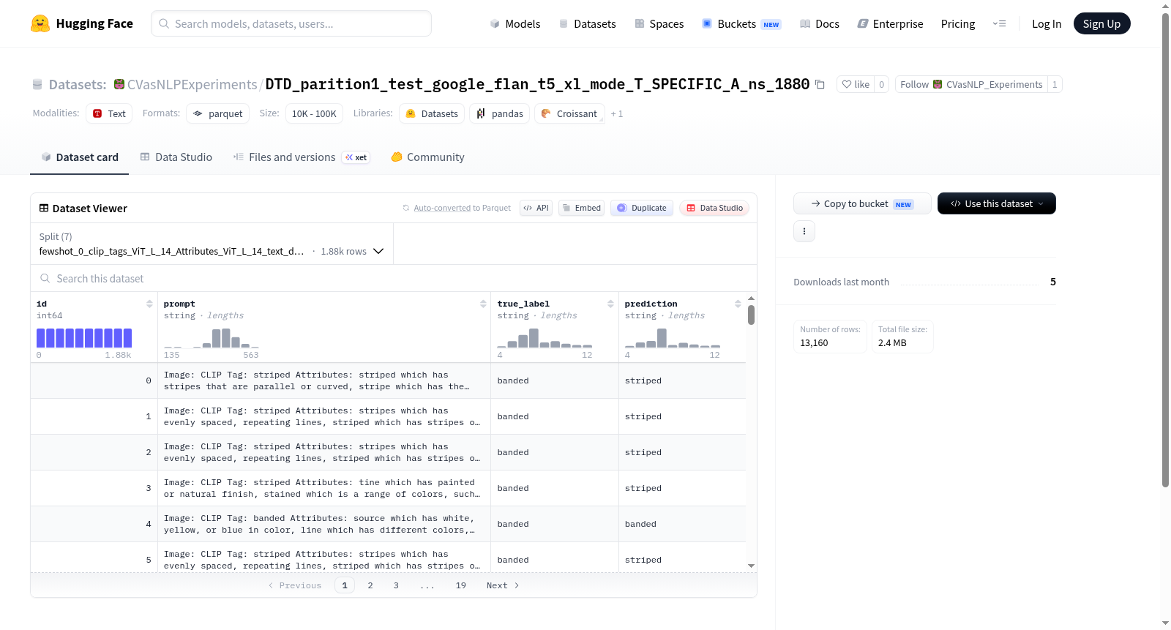
Task: Click the prompt cell in row 0
Action: click(323, 380)
